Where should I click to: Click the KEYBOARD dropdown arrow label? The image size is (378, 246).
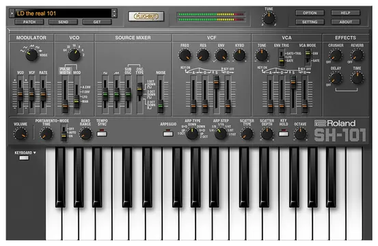point(25,153)
